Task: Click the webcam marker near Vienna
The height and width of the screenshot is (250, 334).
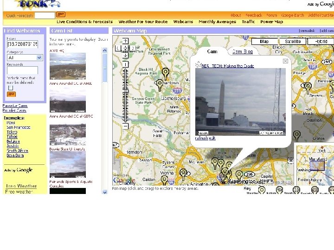Action: 183,174
